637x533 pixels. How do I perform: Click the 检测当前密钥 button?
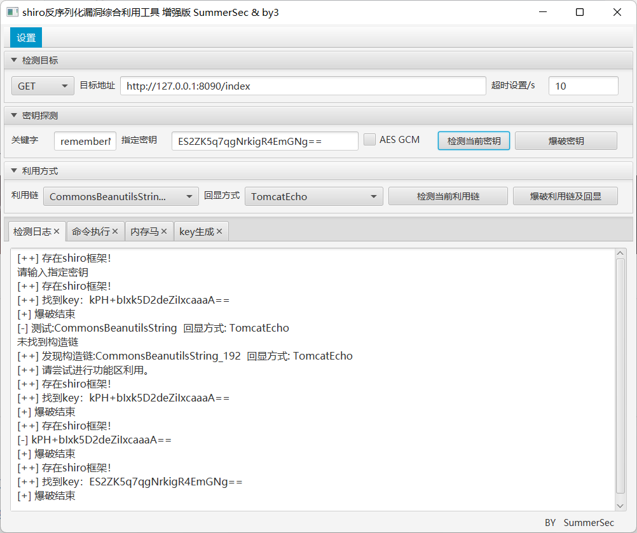pyautogui.click(x=474, y=141)
